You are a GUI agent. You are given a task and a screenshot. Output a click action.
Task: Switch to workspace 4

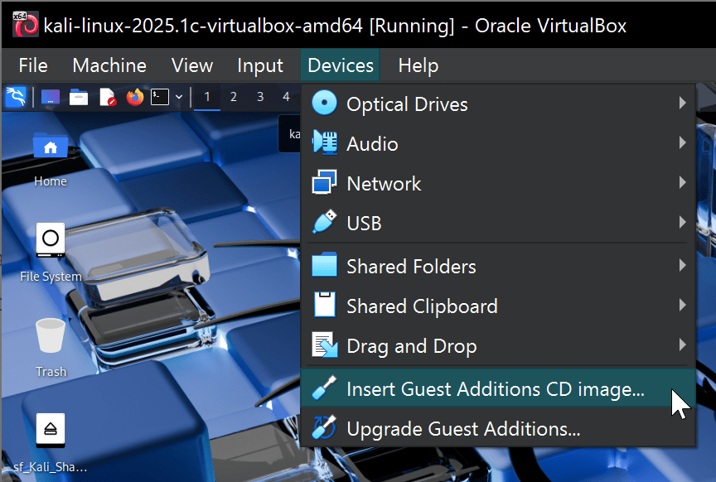click(286, 97)
